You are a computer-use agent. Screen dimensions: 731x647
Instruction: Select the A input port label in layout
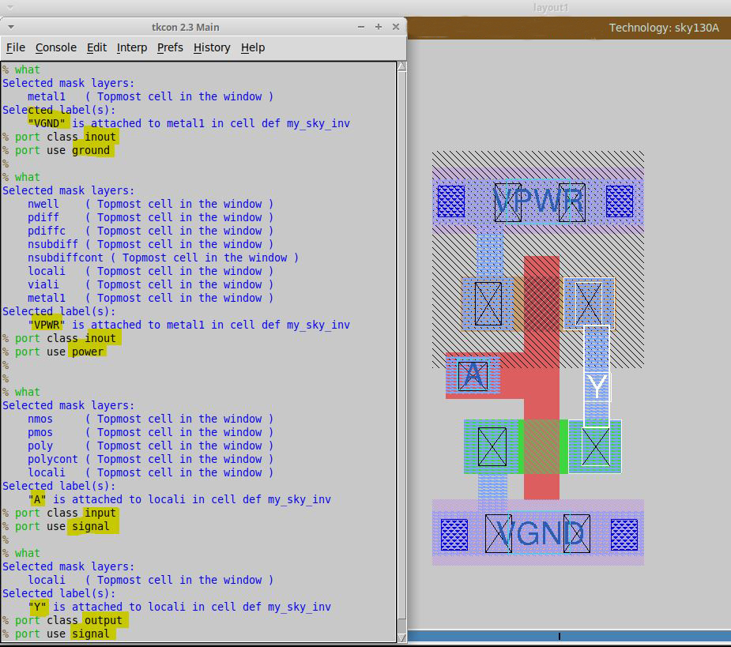(x=473, y=377)
